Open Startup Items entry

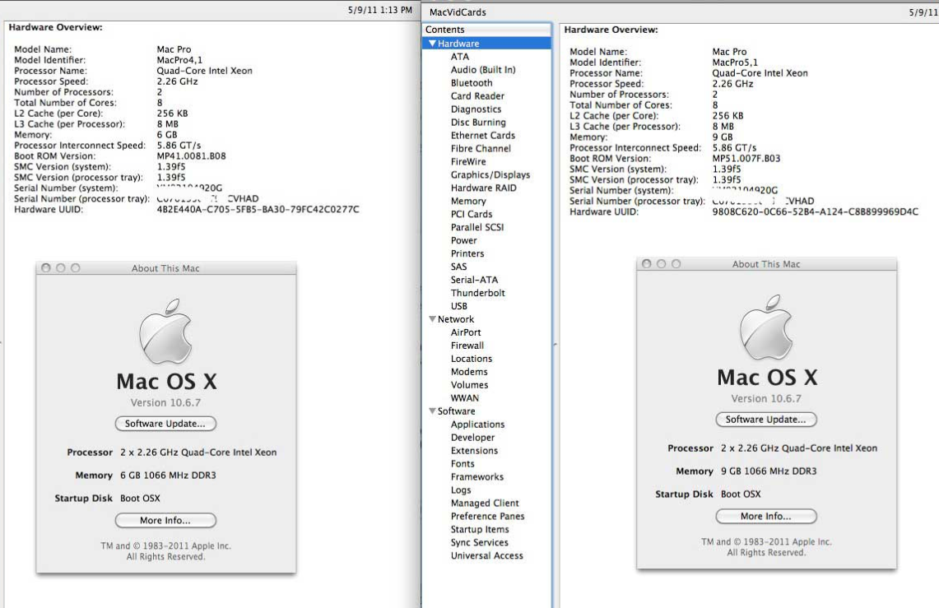coord(480,531)
